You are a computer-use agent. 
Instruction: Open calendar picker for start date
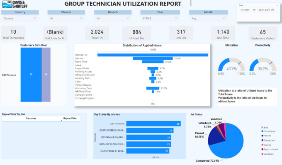(254, 10)
